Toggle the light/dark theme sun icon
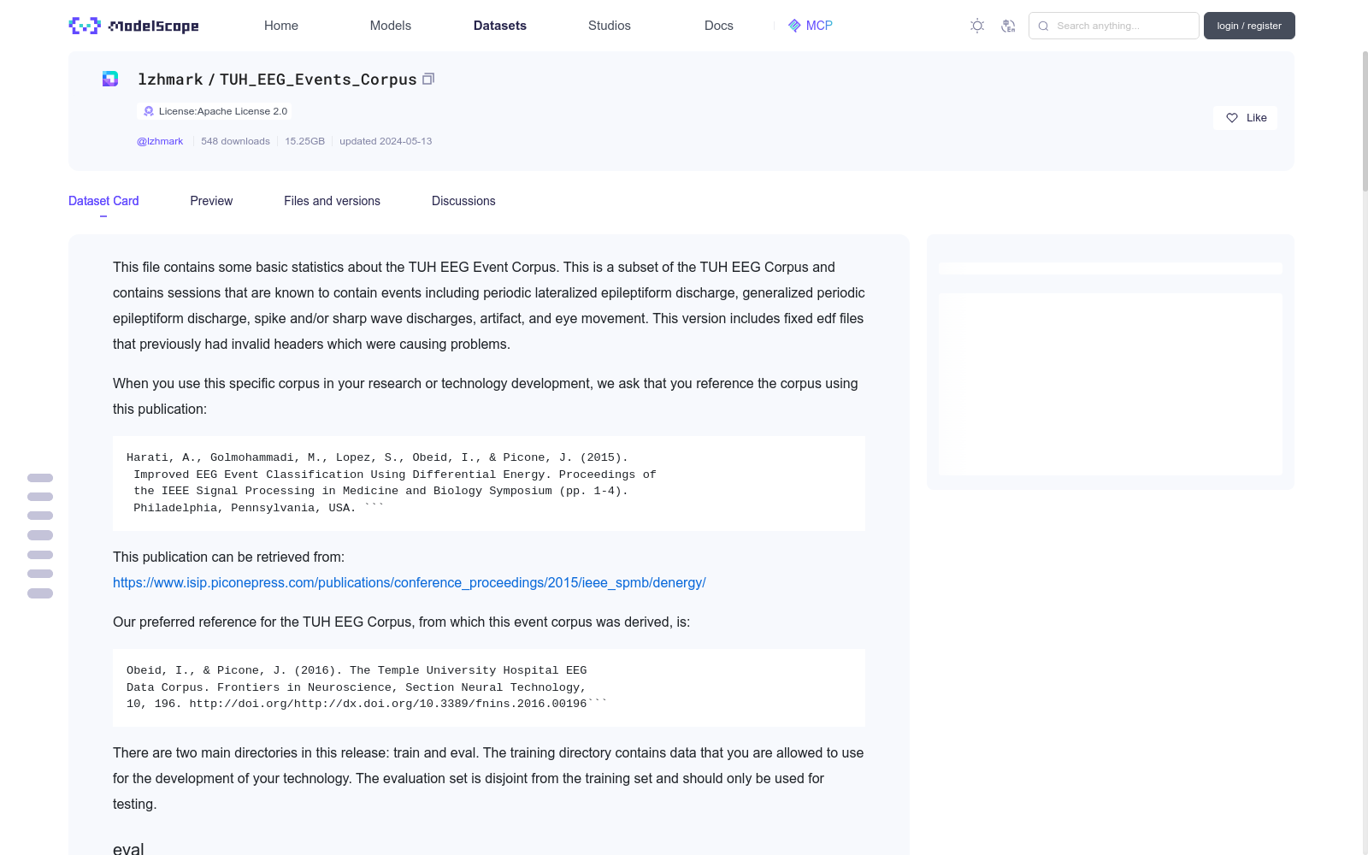Screen dimensions: 1368x855 (977, 26)
